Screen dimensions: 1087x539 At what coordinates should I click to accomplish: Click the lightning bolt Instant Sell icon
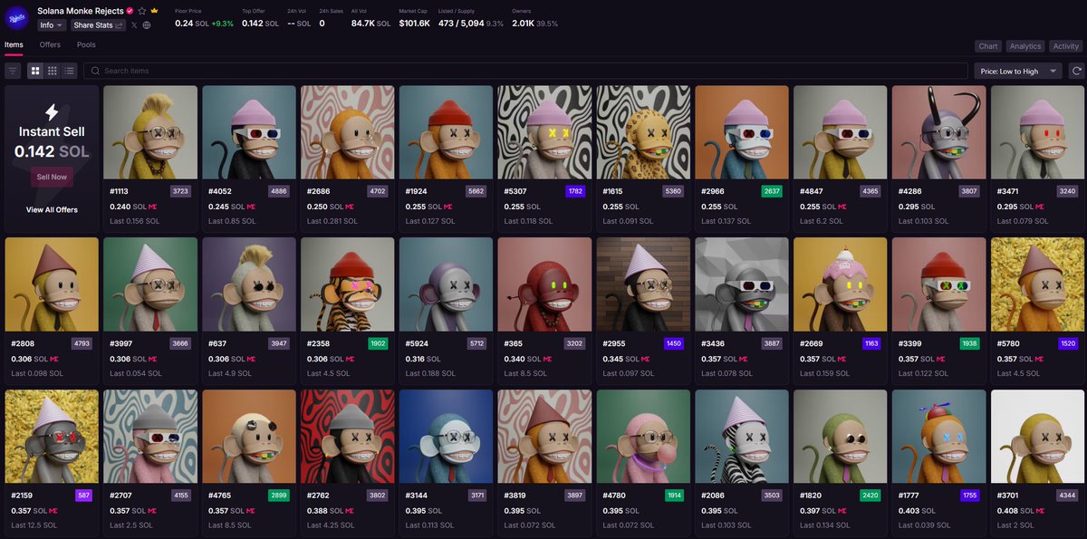click(x=52, y=112)
